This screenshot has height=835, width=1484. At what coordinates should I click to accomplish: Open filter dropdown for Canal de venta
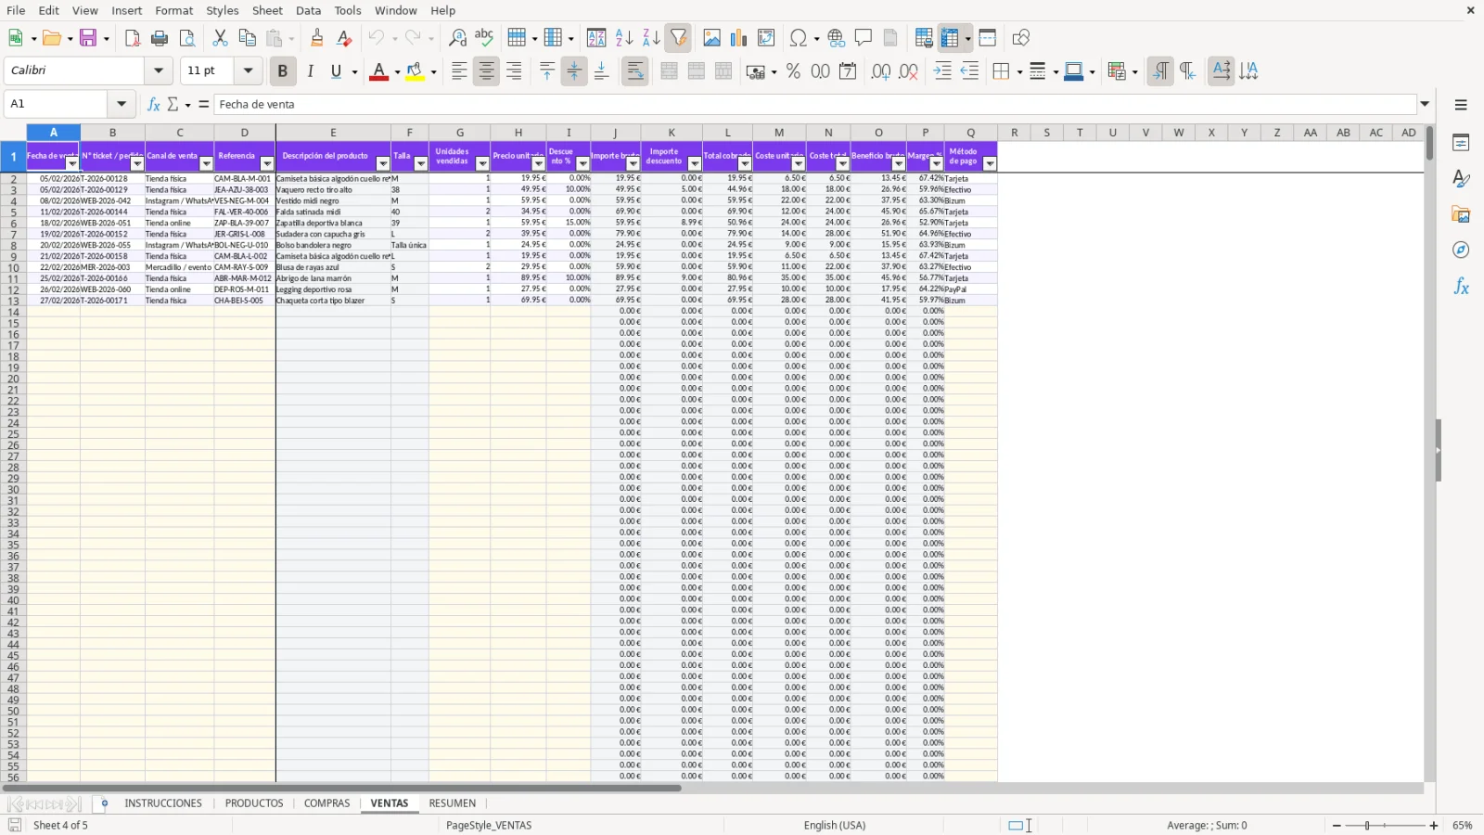point(207,164)
